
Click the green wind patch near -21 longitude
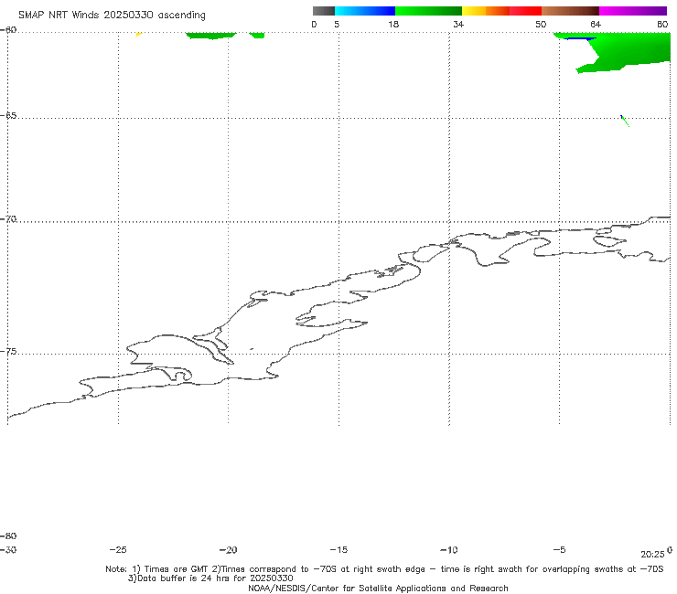tap(211, 36)
